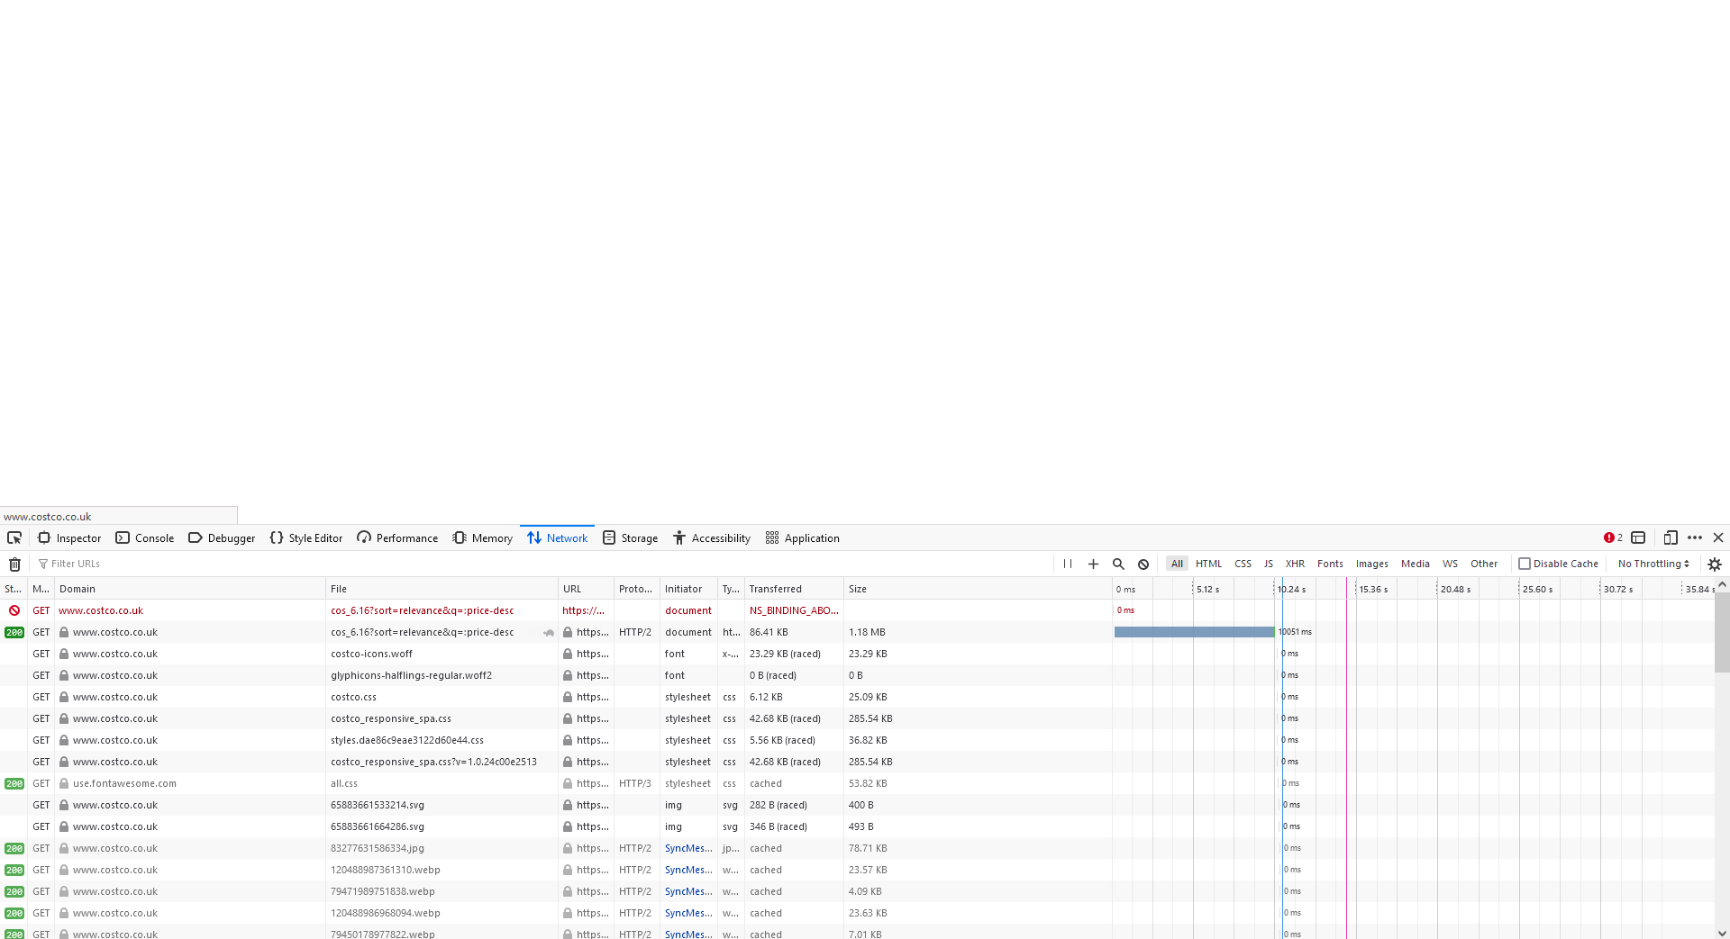Pause network log recording
This screenshot has width=1730, height=939.
pyautogui.click(x=1068, y=564)
